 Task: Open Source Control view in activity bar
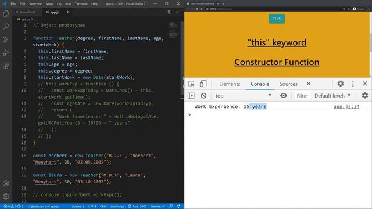(x=6, y=39)
